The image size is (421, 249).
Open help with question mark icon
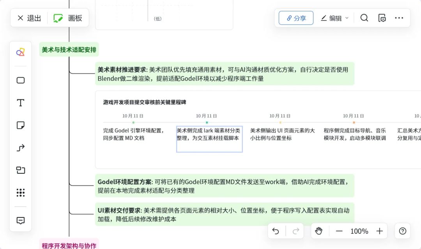tap(402, 231)
